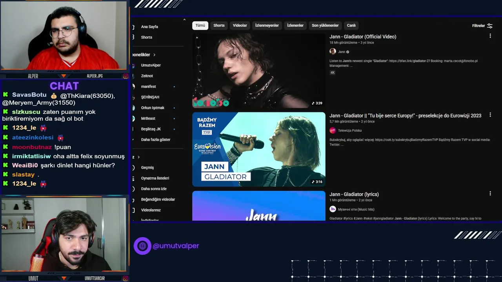Open Jann channel name link
502x282 pixels.
[x=342, y=52]
